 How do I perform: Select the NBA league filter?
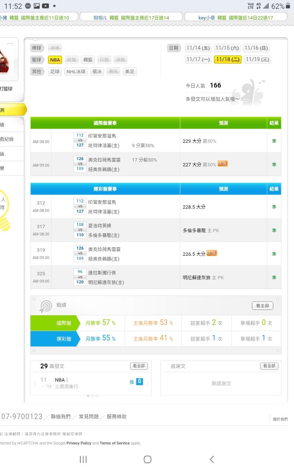click(55, 60)
